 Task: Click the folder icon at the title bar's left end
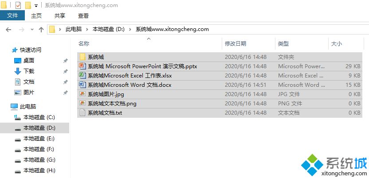point(4,5)
